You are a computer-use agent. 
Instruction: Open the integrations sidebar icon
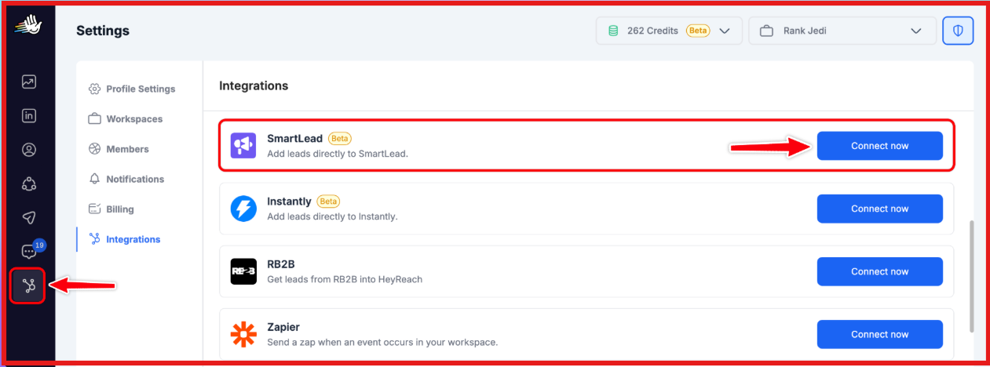(29, 286)
